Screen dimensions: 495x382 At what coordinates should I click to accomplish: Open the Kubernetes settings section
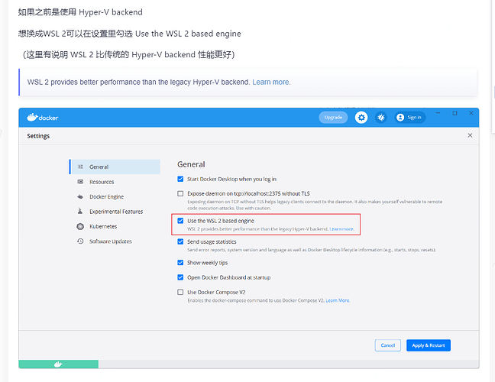pyautogui.click(x=103, y=226)
